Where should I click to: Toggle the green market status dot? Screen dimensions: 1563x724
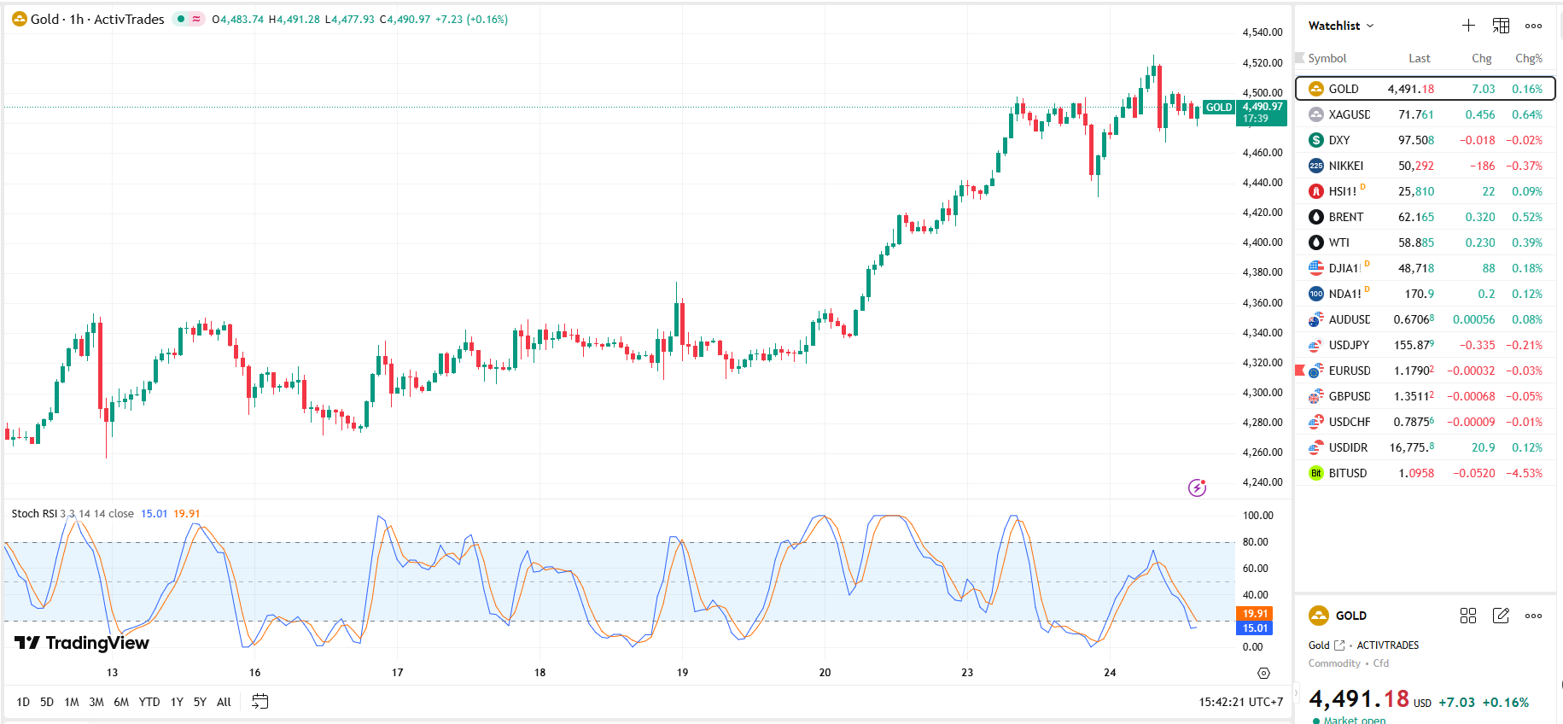[x=181, y=19]
